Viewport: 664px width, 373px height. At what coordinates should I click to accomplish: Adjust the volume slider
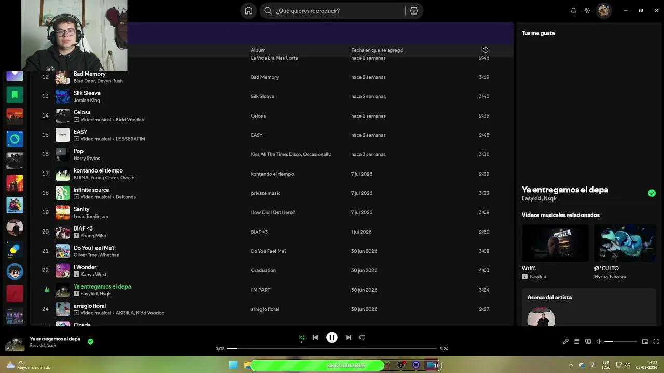620,341
